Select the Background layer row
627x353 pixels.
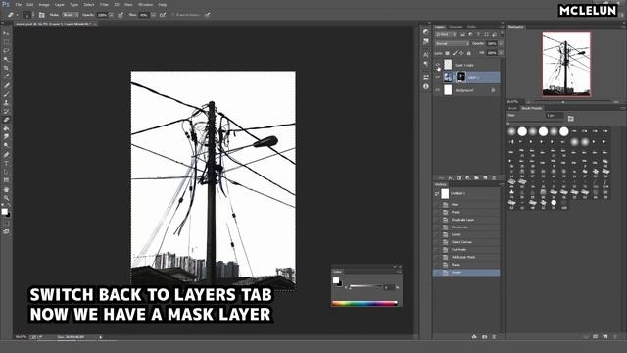coord(466,90)
